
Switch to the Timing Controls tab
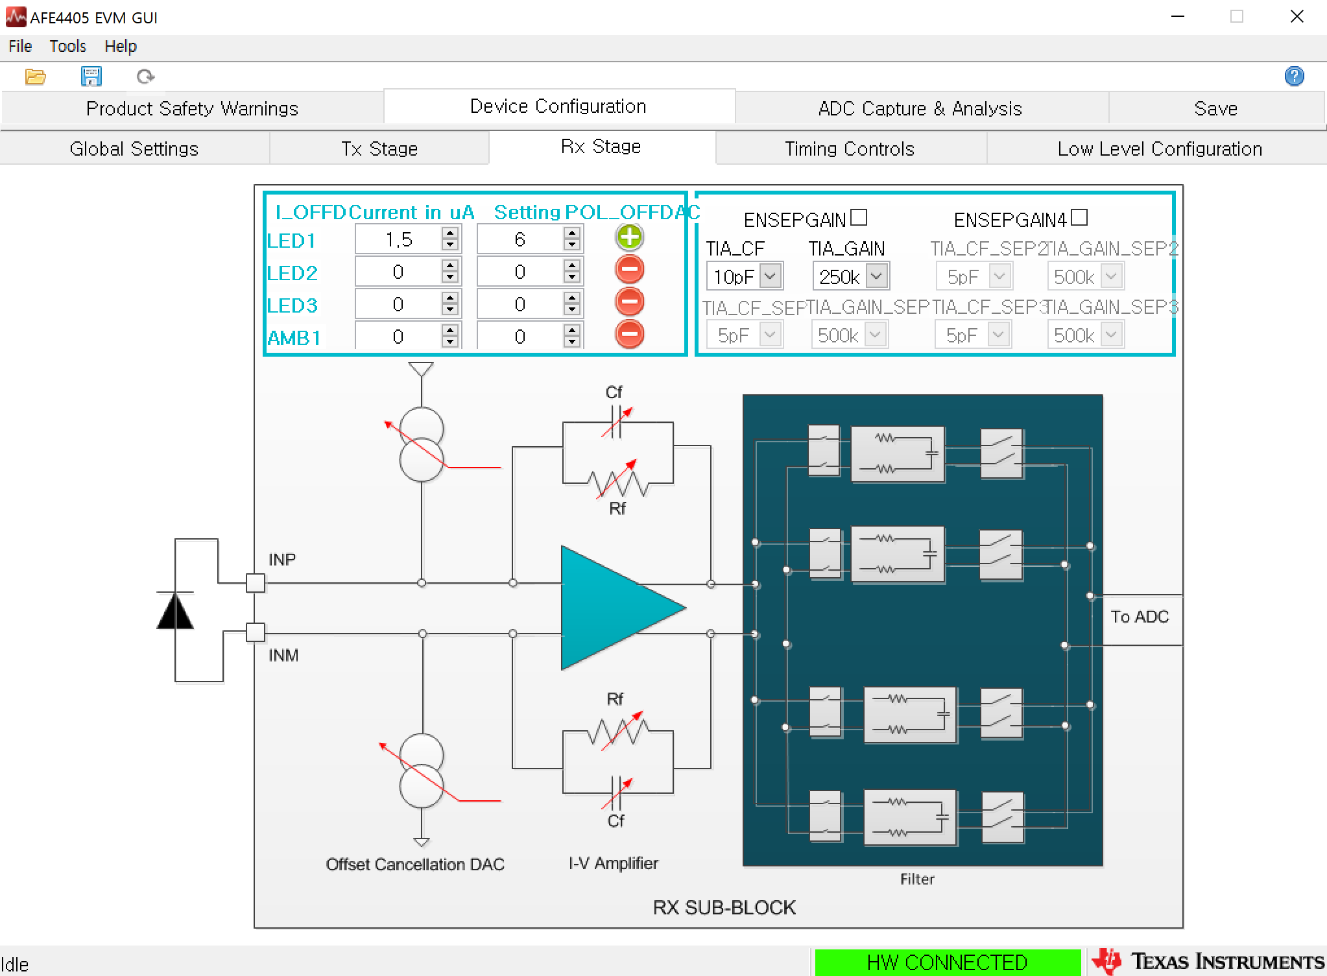point(849,149)
